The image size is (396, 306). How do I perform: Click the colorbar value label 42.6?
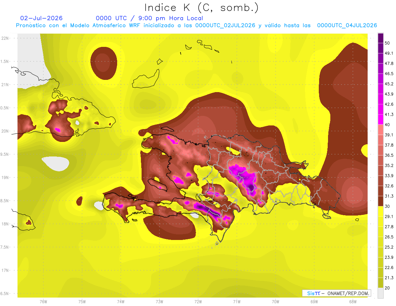point(389,104)
